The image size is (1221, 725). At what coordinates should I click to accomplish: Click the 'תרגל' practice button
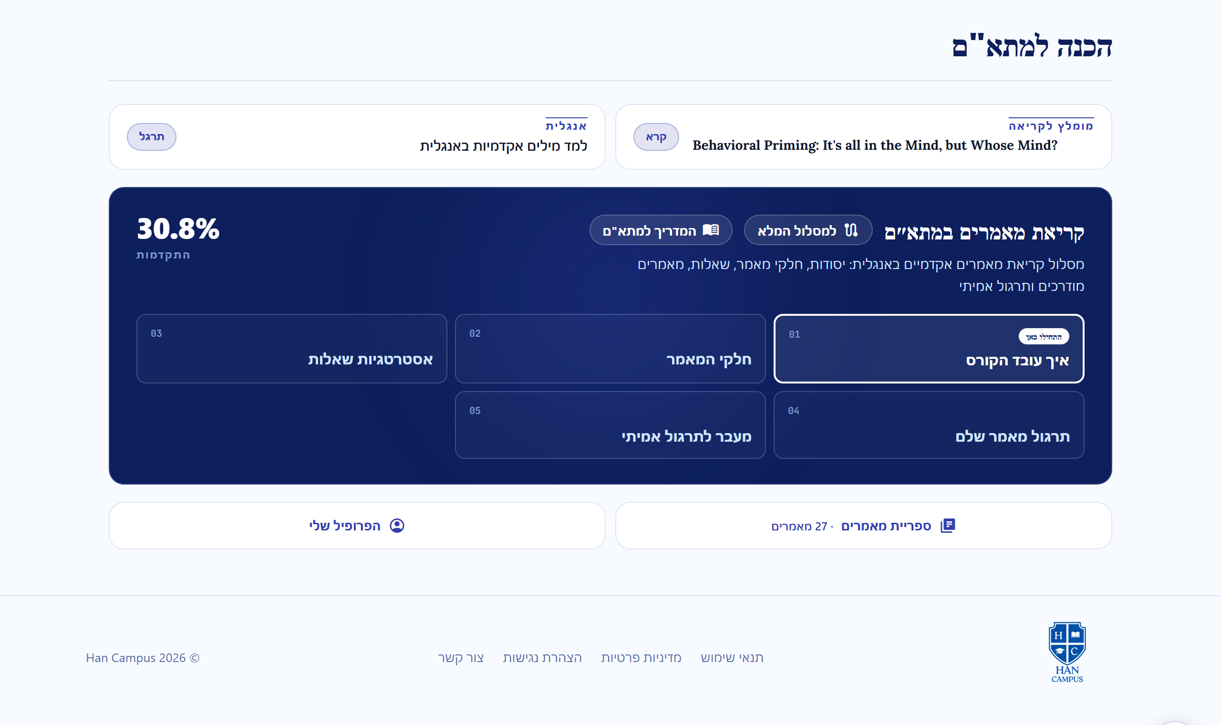click(x=151, y=137)
